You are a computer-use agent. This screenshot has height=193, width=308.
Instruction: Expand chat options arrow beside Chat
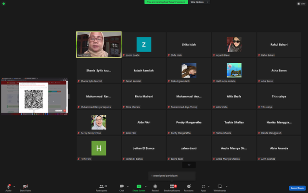(128, 186)
